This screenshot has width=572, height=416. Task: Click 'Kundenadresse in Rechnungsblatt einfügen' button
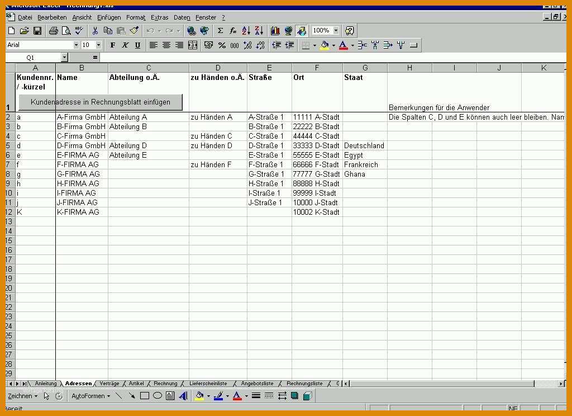(x=101, y=102)
